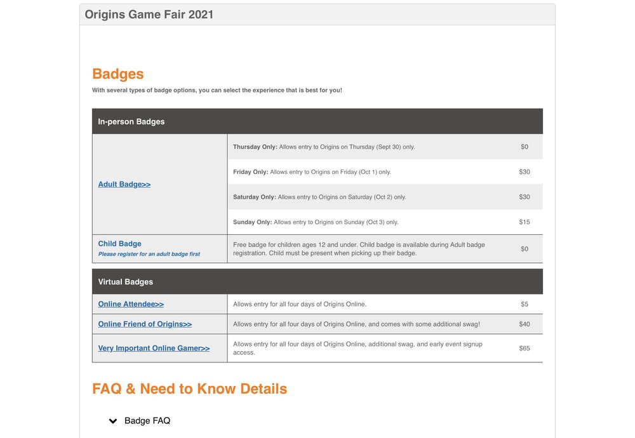This screenshot has width=635, height=438.
Task: Open the Online Friend of Origins link
Action: (145, 324)
